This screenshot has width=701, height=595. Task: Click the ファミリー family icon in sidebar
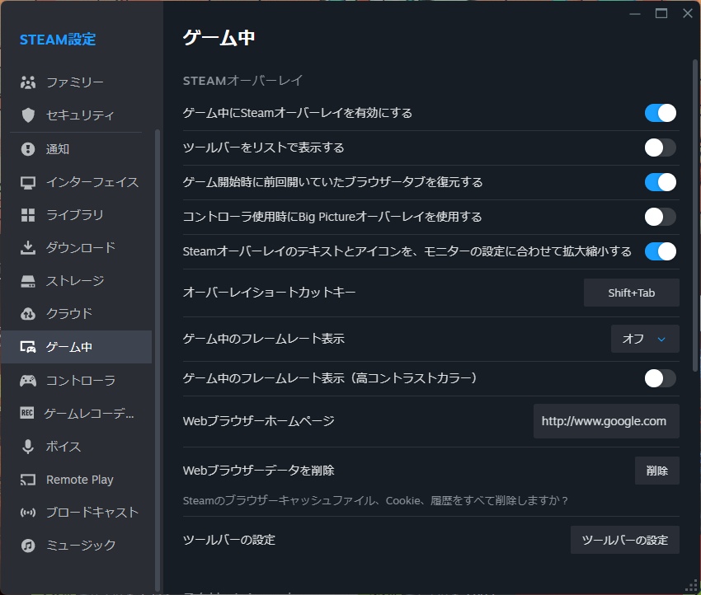tap(28, 82)
